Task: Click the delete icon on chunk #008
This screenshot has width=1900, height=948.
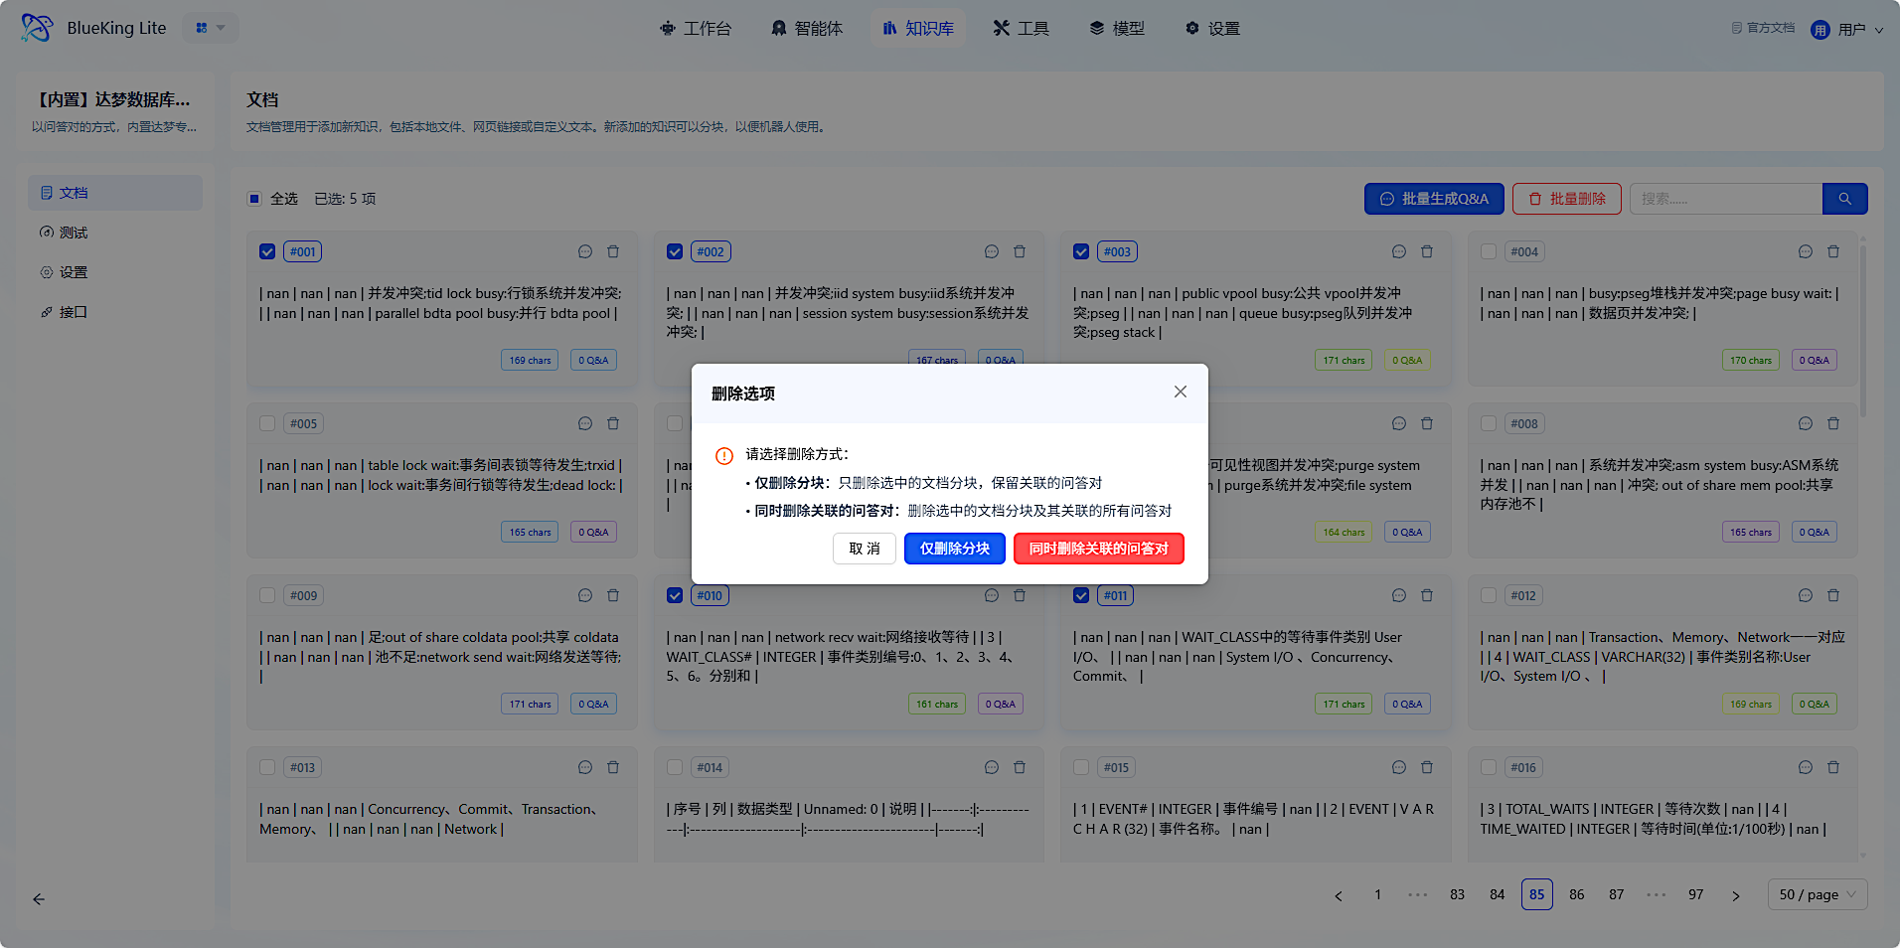Action: [1833, 424]
